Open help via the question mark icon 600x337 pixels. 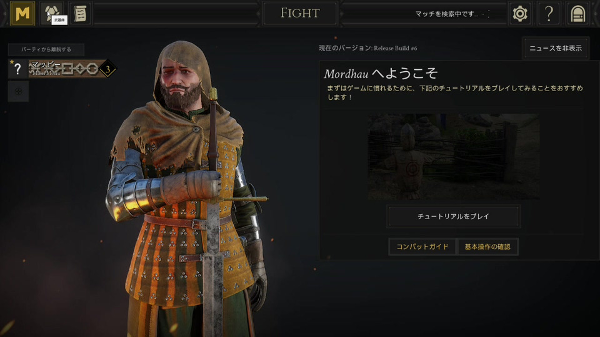549,14
